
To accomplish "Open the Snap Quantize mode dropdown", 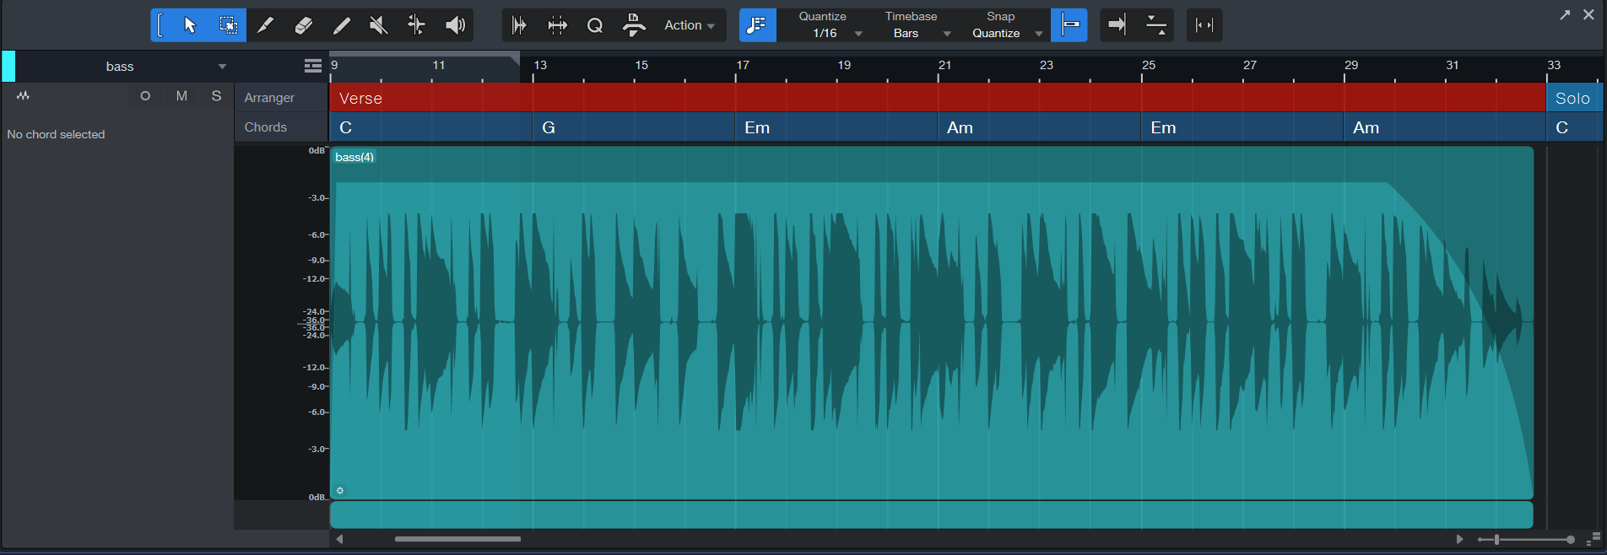I will [x=1006, y=33].
